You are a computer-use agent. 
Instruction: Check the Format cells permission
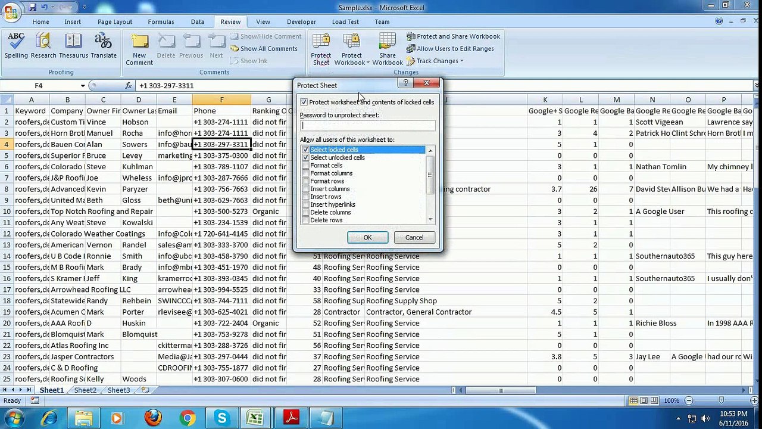[305, 166]
